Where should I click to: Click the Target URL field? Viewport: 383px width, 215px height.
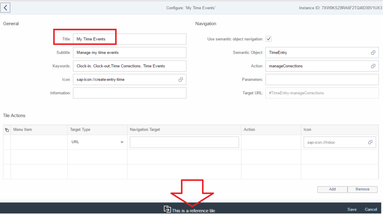pyautogui.click(x=322, y=93)
